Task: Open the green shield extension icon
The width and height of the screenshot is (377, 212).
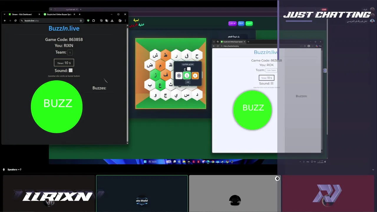Action: pyautogui.click(x=88, y=21)
